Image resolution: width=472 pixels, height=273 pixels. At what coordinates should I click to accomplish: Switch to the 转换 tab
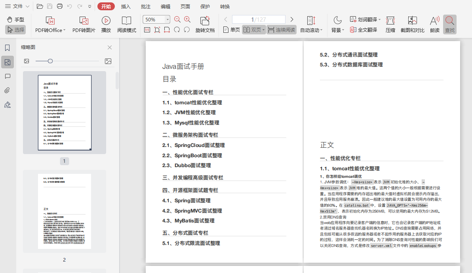(225, 6)
